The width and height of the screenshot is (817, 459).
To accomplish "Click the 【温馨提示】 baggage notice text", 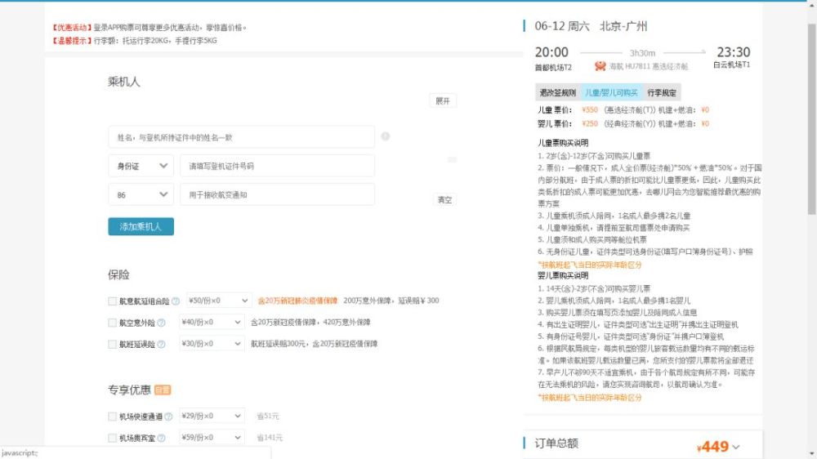I will coord(72,41).
